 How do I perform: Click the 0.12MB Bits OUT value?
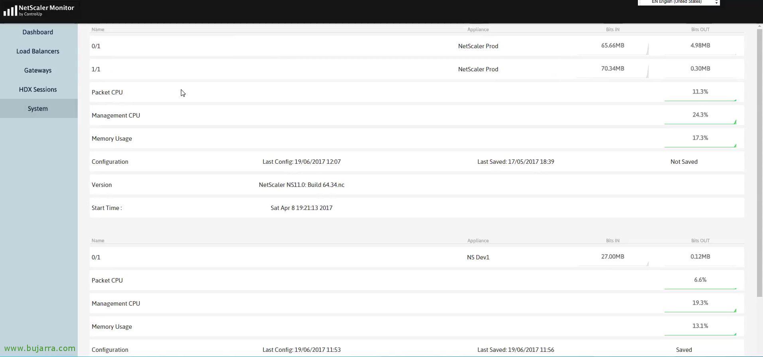700,257
